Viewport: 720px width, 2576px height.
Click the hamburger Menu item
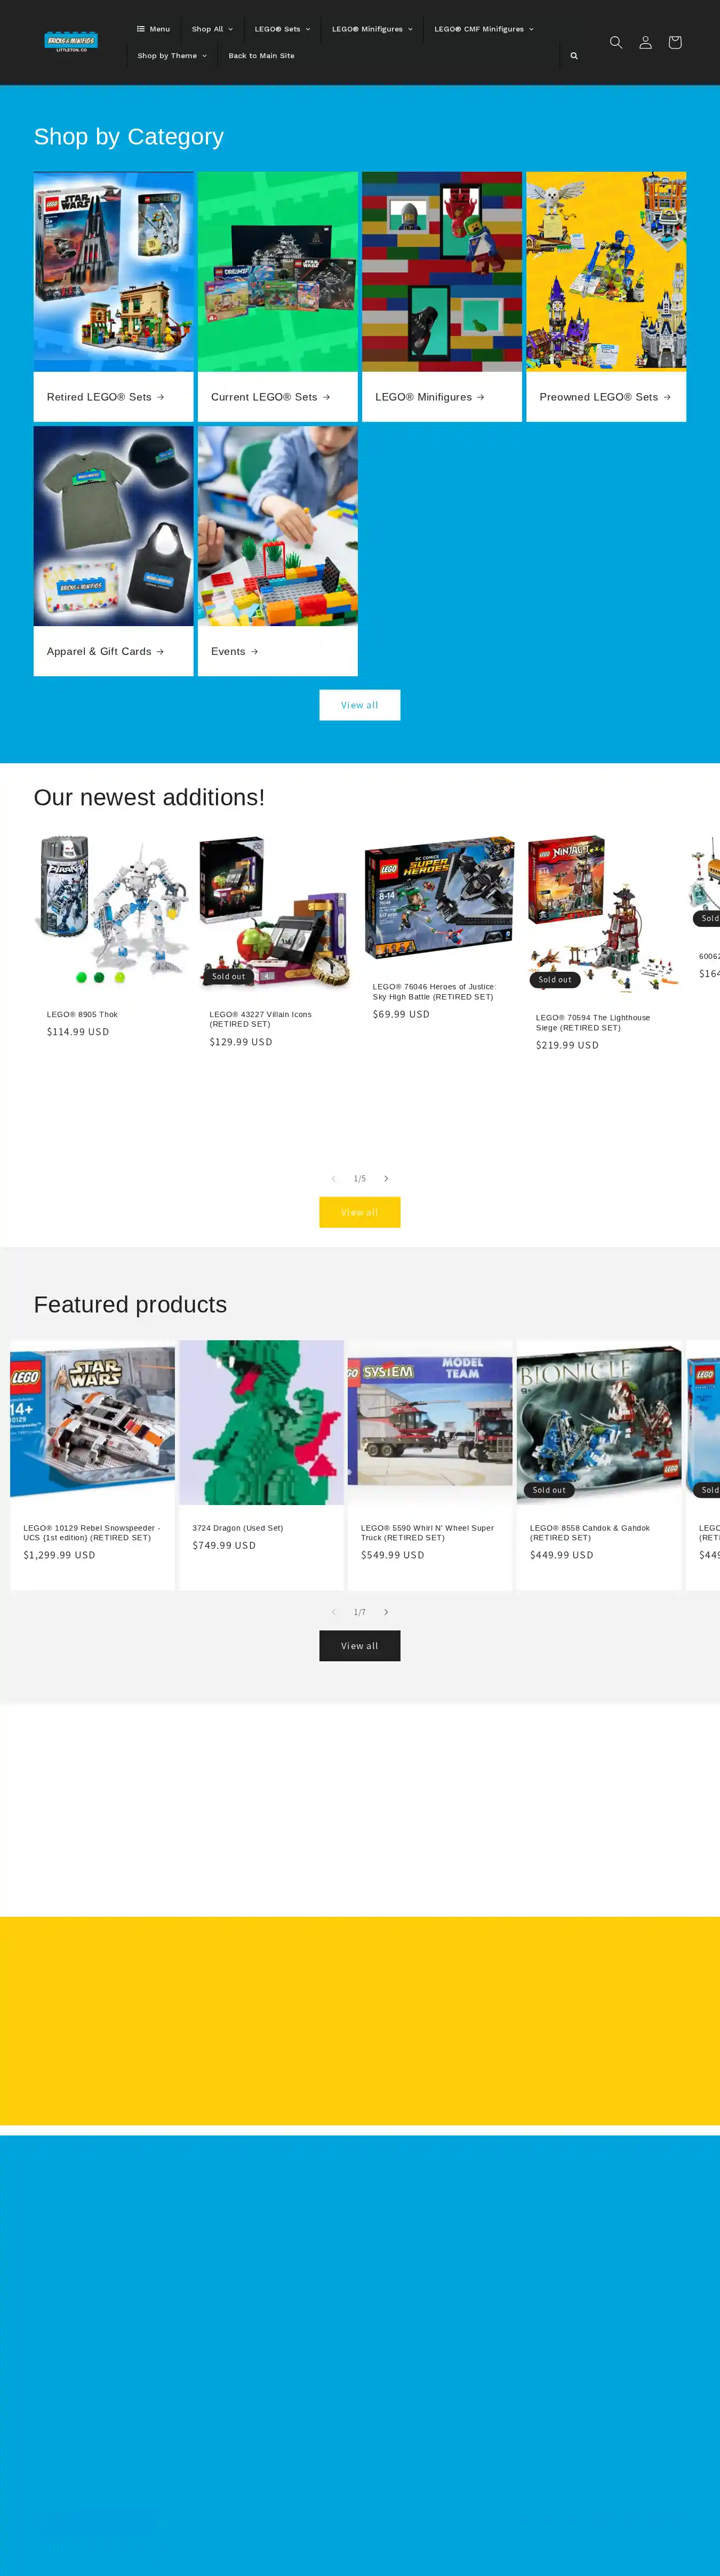(x=153, y=29)
